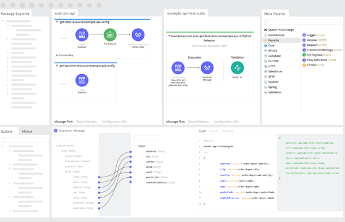
Task: Switch to Payload tab in Transform editor
Action: [228, 131]
